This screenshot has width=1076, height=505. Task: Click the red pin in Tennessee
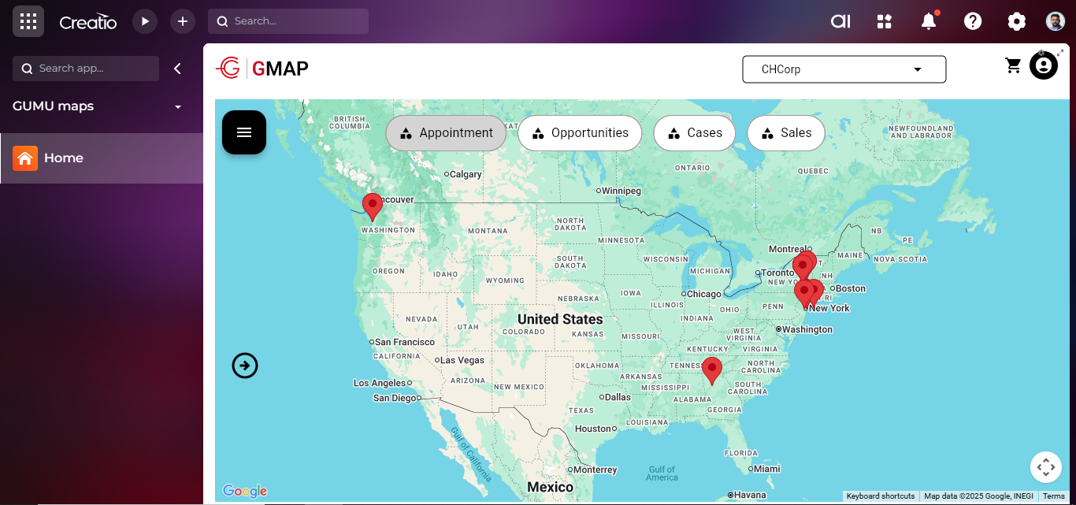(712, 370)
